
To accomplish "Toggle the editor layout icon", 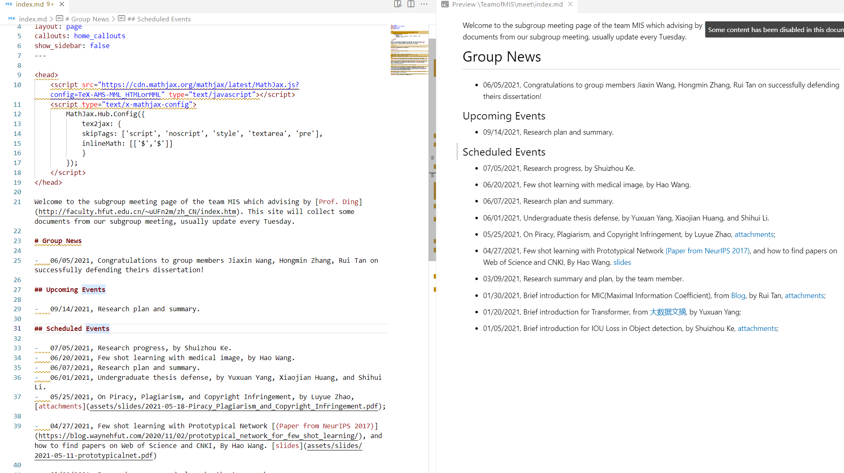I will (411, 4).
